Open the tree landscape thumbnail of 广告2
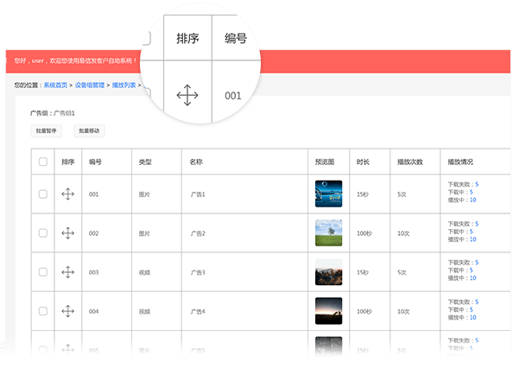This screenshot has width=513, height=375. [x=328, y=232]
